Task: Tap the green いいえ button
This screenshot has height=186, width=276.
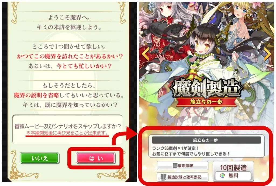Action: (x=39, y=158)
